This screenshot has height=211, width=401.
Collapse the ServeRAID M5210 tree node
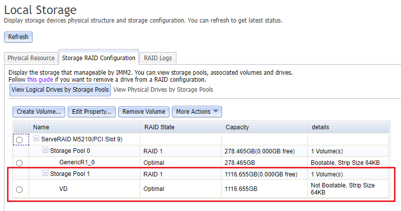click(x=37, y=138)
